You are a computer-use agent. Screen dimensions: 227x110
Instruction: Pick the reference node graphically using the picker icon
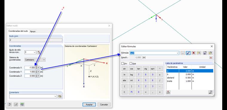coord(39,52)
